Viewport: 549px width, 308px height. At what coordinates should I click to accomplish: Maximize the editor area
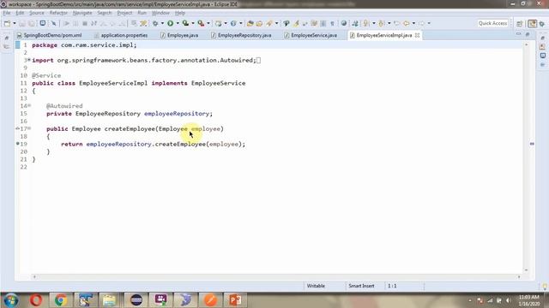pos(528,34)
